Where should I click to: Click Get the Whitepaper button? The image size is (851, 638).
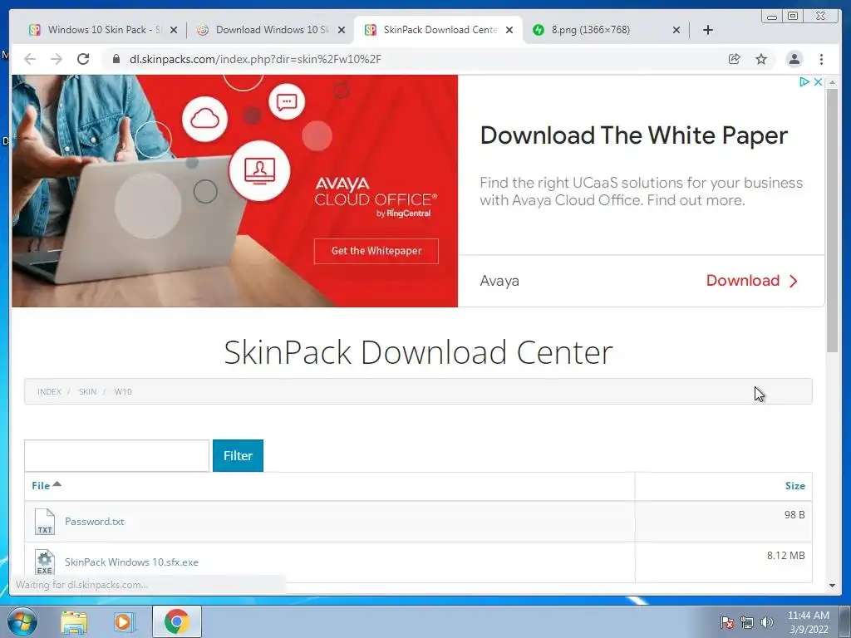tap(376, 251)
